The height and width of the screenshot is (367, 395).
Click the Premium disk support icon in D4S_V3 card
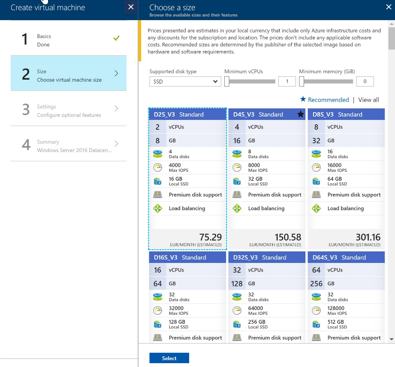pyautogui.click(x=237, y=194)
